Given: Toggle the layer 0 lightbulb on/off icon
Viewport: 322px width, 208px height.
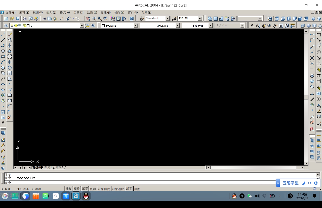Looking at the screenshot, I should 12,25.
